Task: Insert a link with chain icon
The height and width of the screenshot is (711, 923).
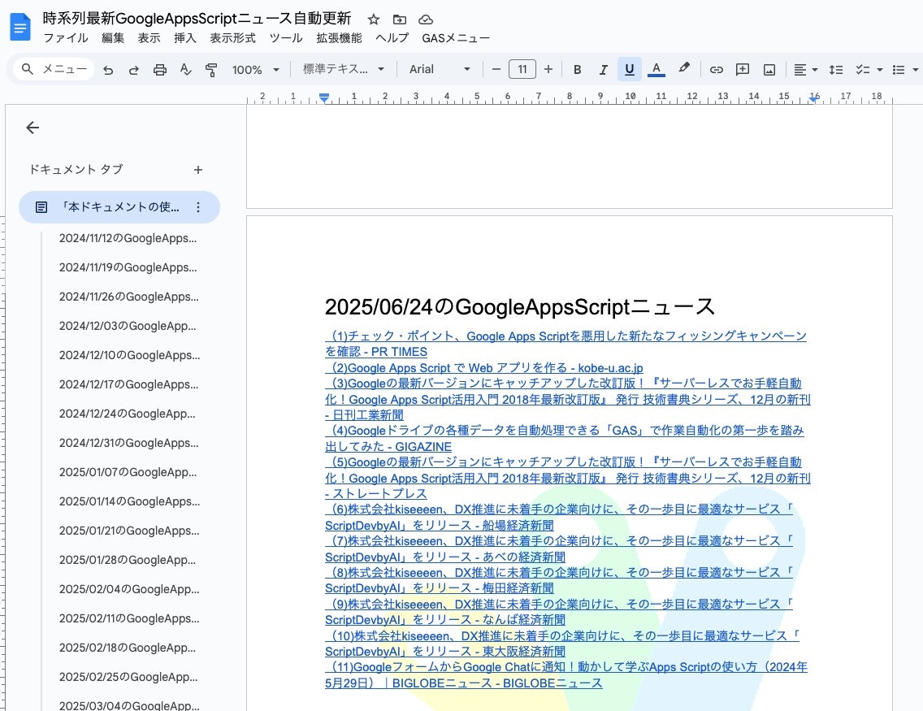Action: pos(717,69)
